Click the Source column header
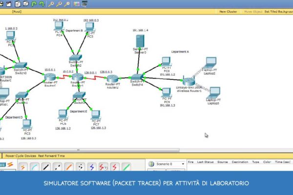This screenshot has height=195, width=293. pos(223,162)
